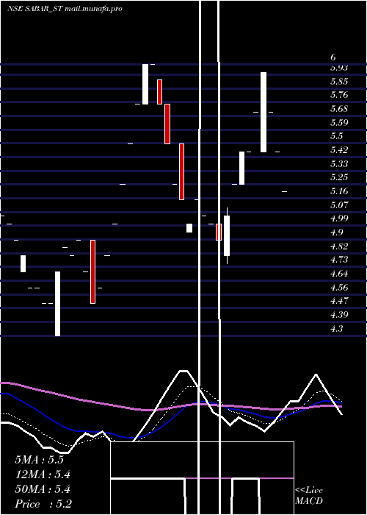Click the "NSE SABAR_ST mail.munafa.pro" chart title
367x515 pixels.
click(65, 9)
